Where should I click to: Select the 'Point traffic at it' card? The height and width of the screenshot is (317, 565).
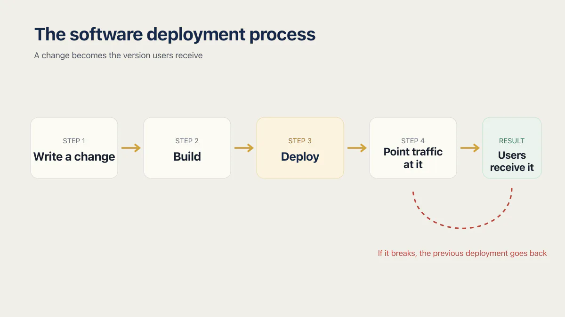(x=413, y=148)
